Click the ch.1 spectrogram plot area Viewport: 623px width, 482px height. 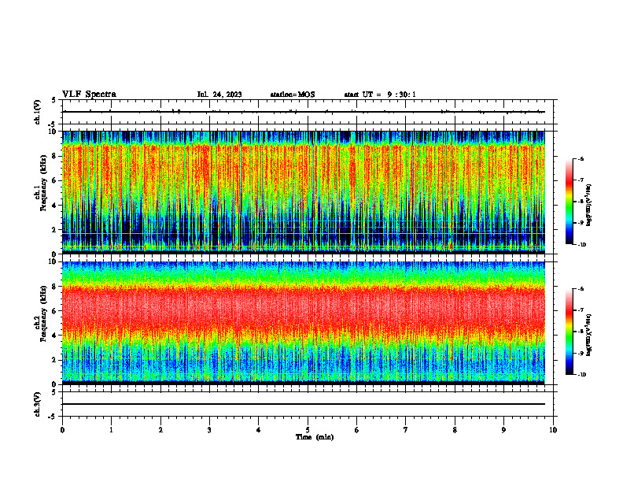[x=304, y=192]
